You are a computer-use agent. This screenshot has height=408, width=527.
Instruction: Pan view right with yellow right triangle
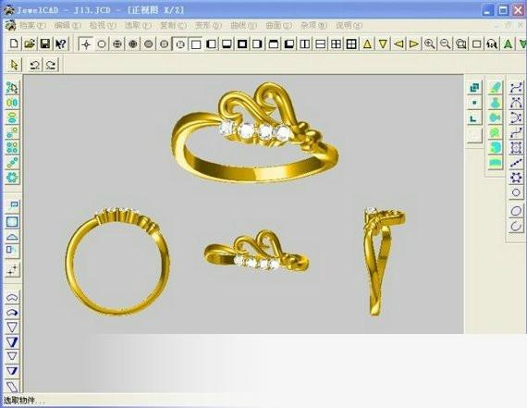tap(414, 44)
